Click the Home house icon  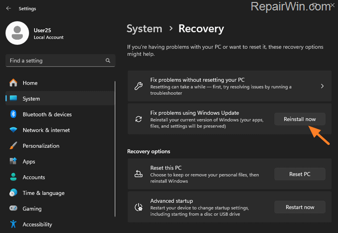[13, 83]
